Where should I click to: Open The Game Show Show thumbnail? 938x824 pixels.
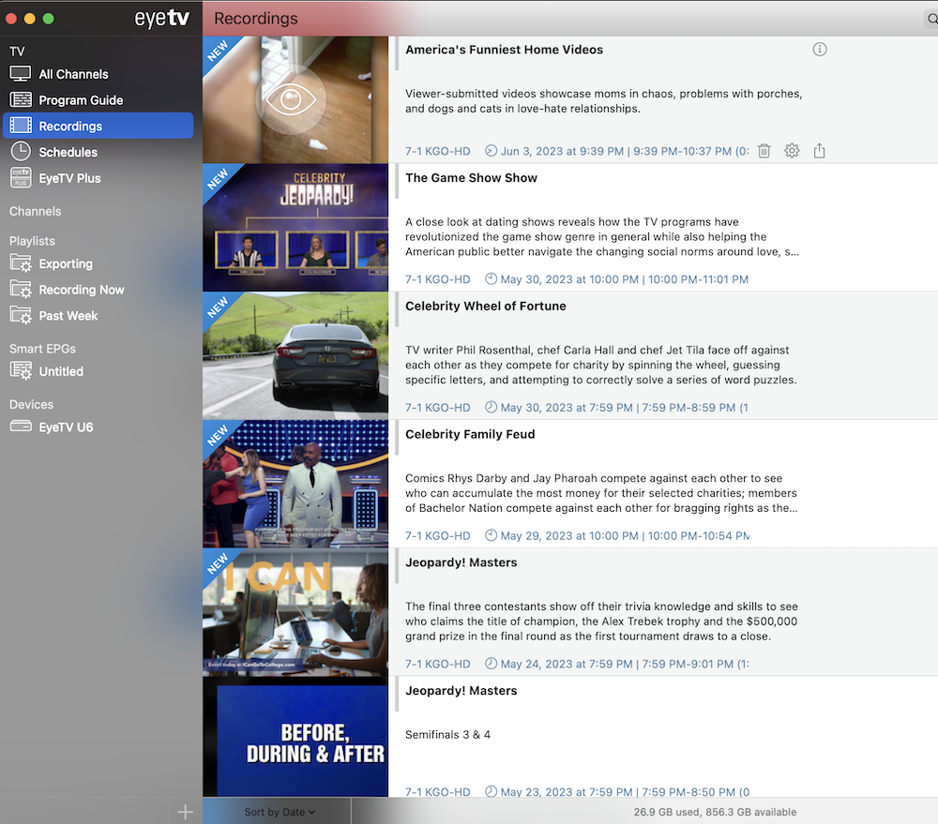point(295,227)
